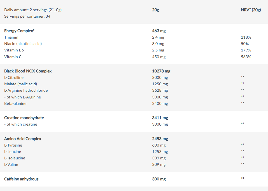Click the L-Leucine 1253 mg value

pos(160,152)
